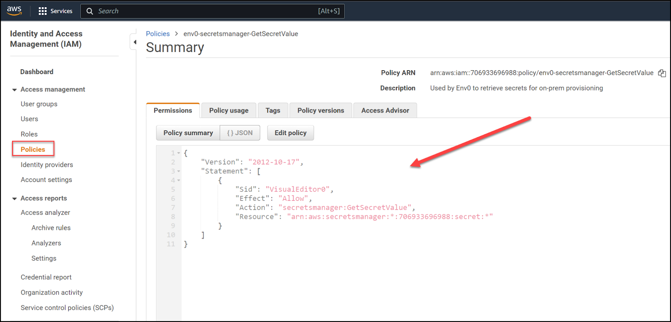The width and height of the screenshot is (671, 322).
Task: Open Archive rules page
Action: tap(51, 228)
